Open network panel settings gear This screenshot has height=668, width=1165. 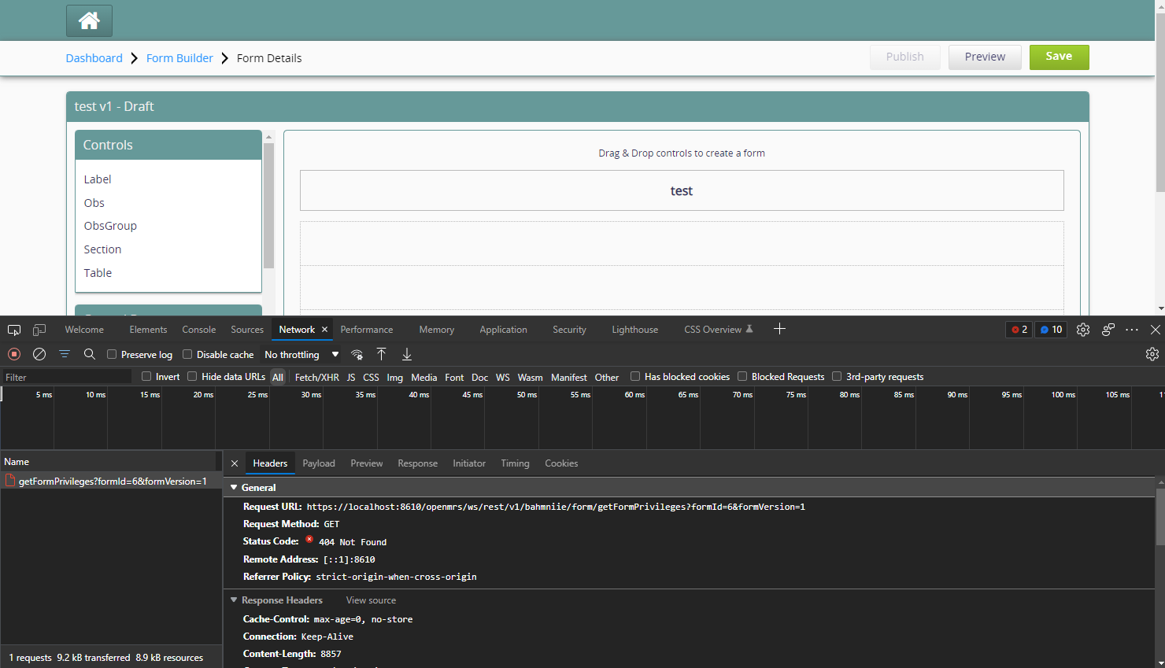1152,354
